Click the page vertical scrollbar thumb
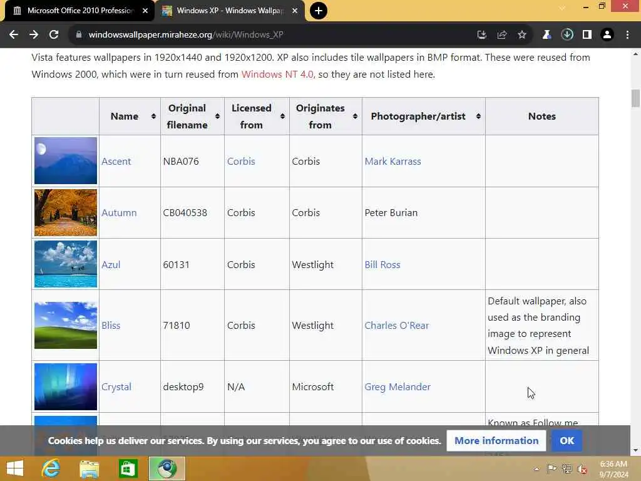 click(635, 98)
